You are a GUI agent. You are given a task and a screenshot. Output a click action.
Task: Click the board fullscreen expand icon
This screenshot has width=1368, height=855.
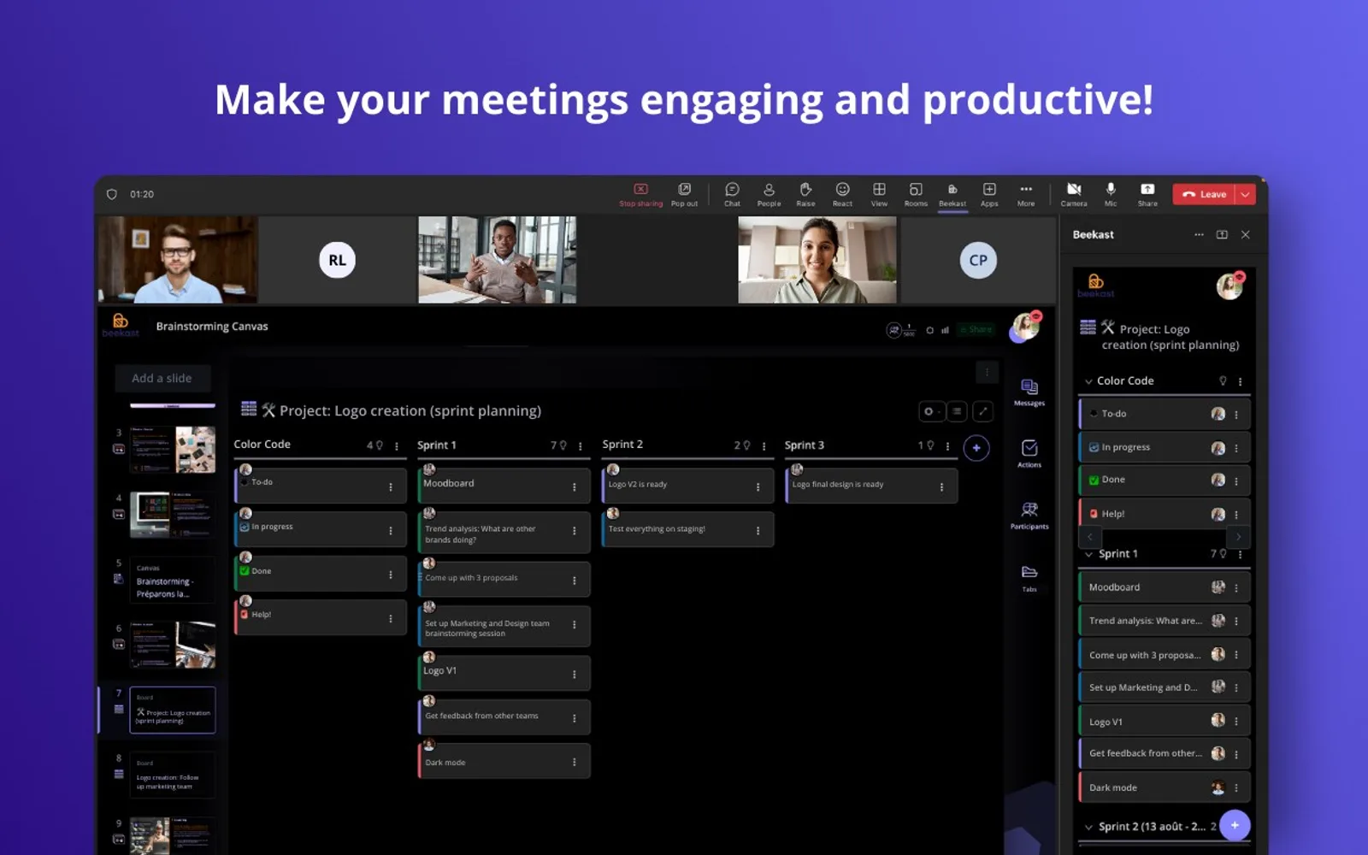click(983, 411)
